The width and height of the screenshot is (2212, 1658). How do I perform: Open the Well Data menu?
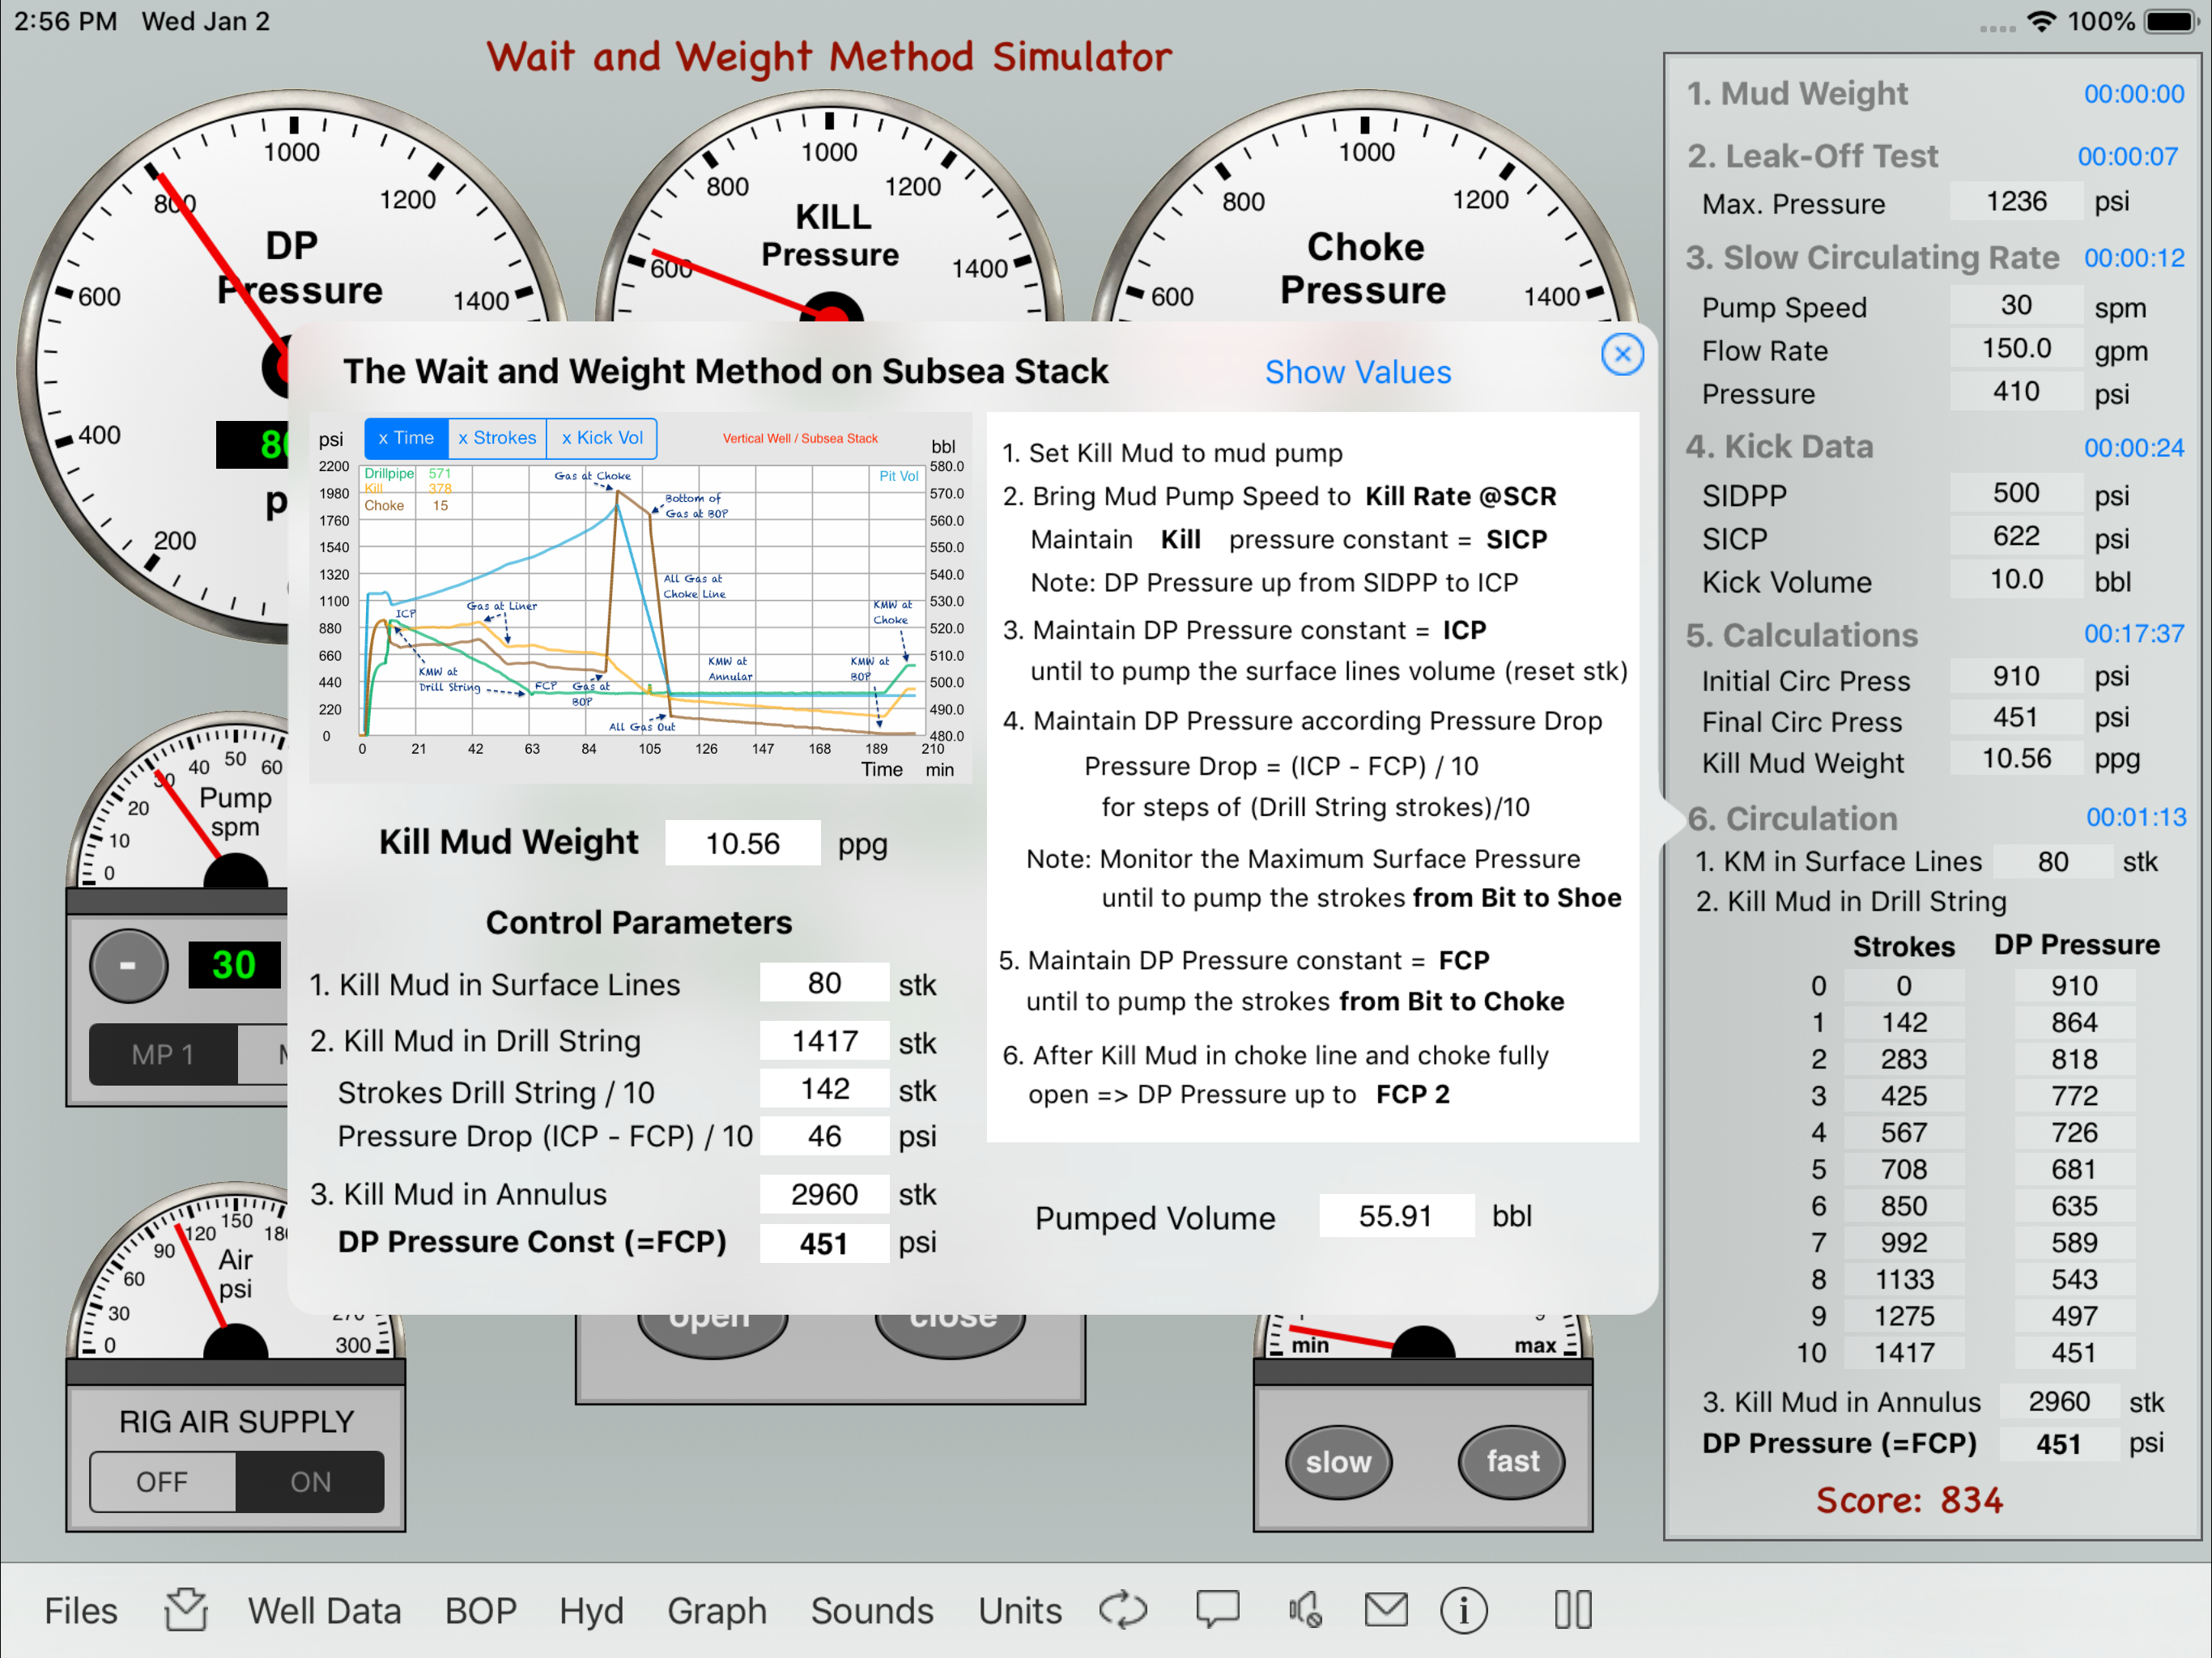click(x=324, y=1610)
